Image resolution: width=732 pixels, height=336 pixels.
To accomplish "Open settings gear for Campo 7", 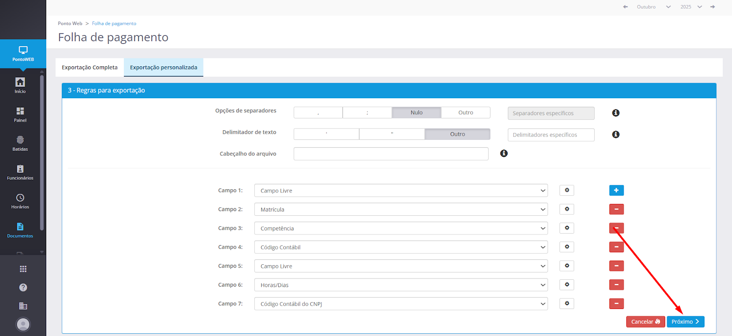I will (x=567, y=303).
